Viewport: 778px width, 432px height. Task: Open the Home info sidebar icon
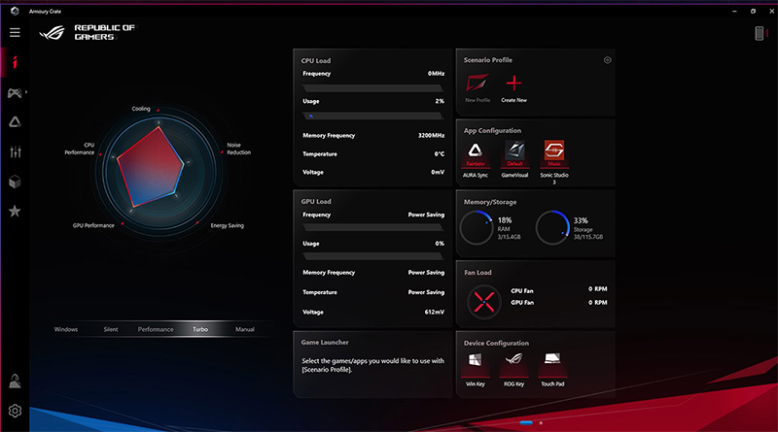pyautogui.click(x=15, y=62)
